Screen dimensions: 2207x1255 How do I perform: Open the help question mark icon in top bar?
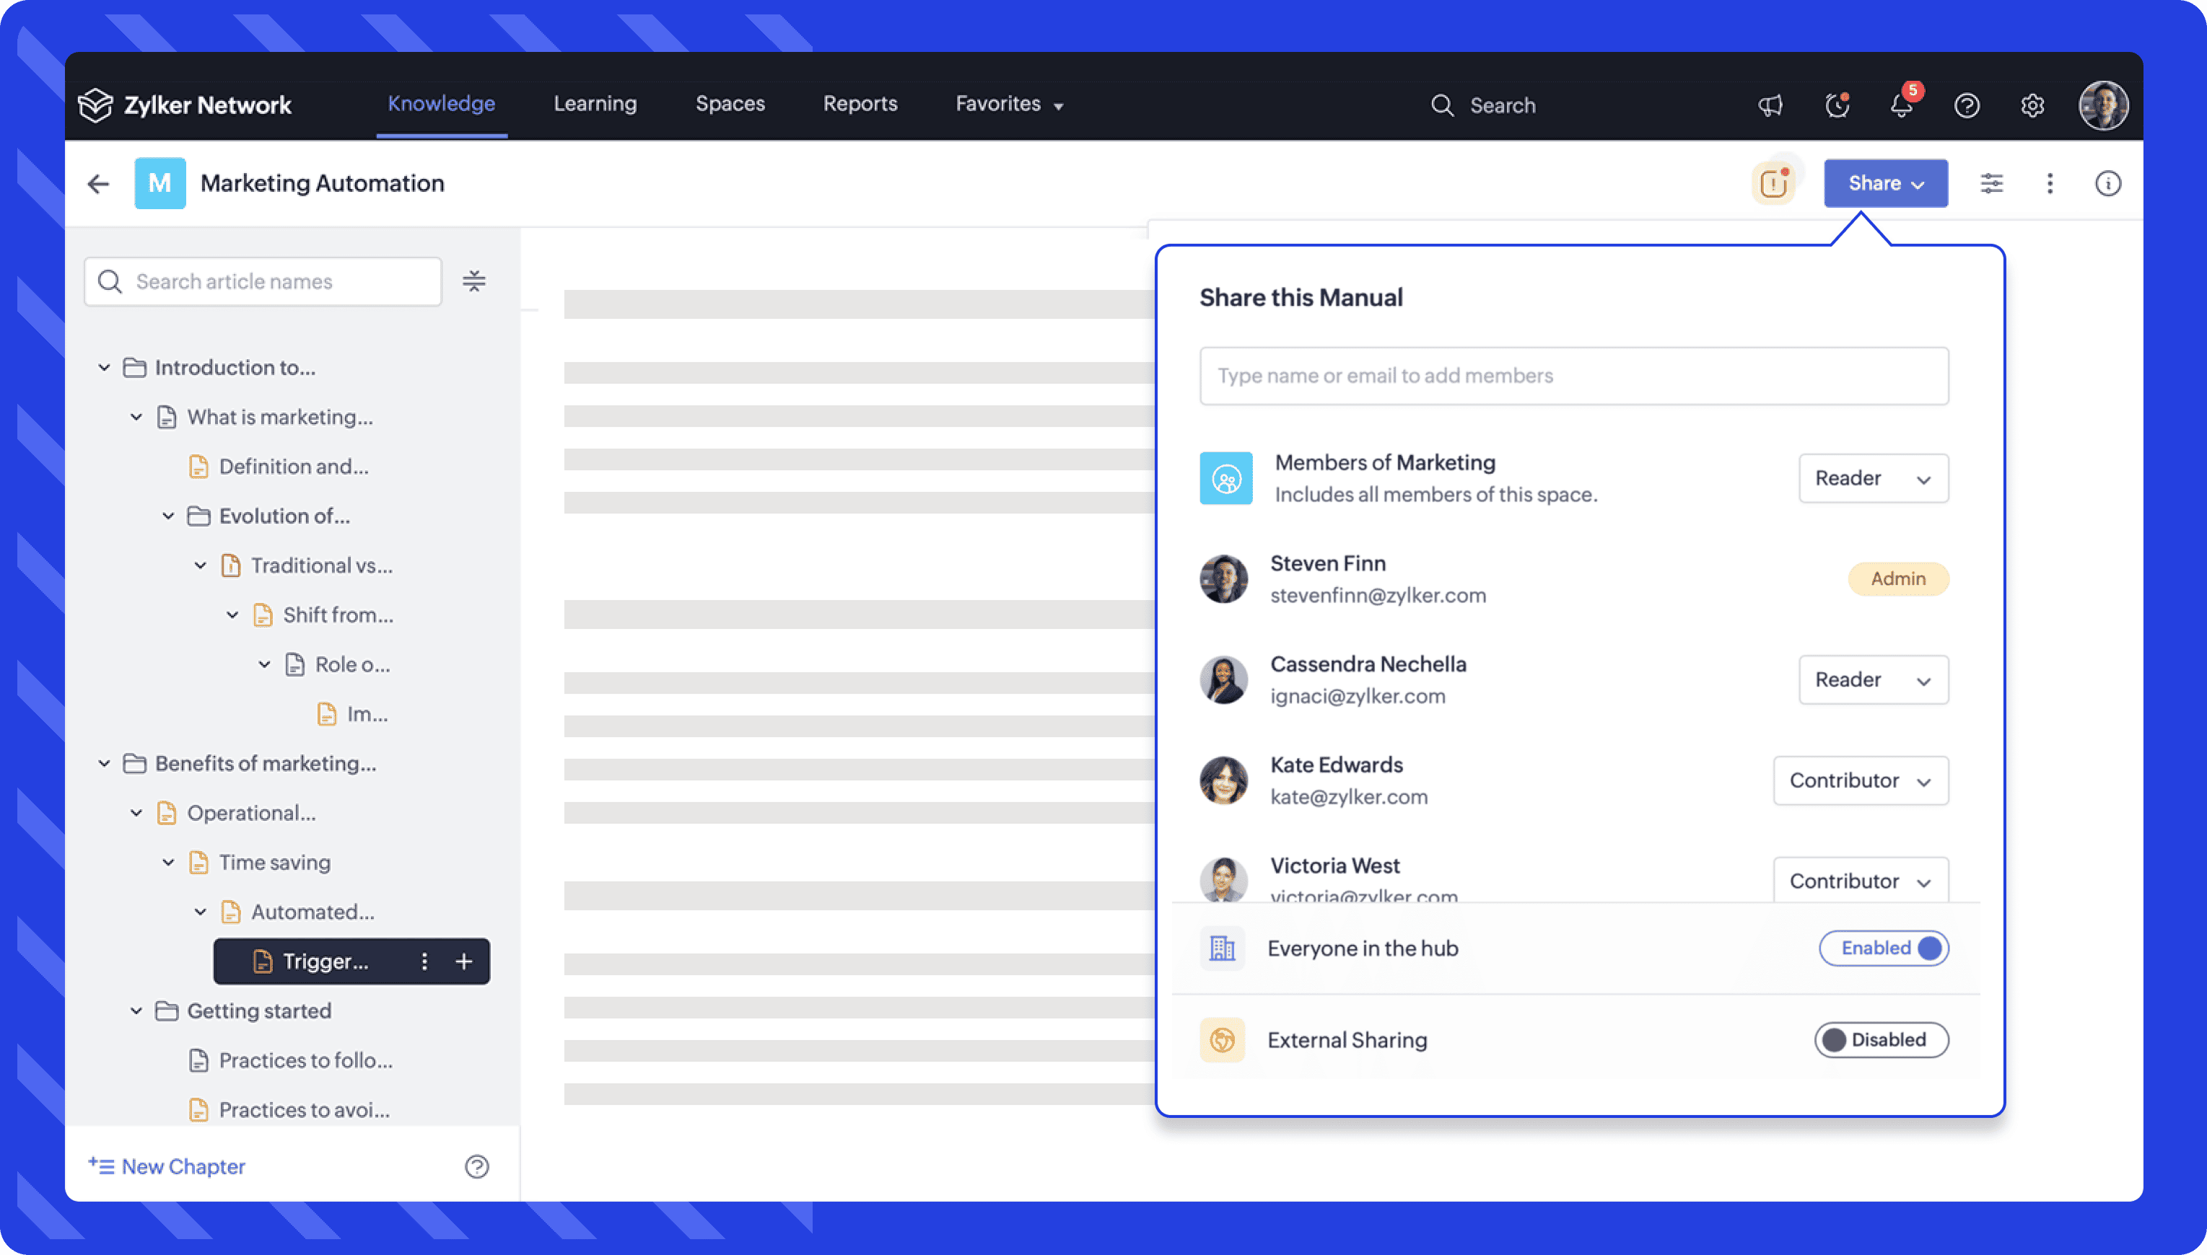point(1967,105)
